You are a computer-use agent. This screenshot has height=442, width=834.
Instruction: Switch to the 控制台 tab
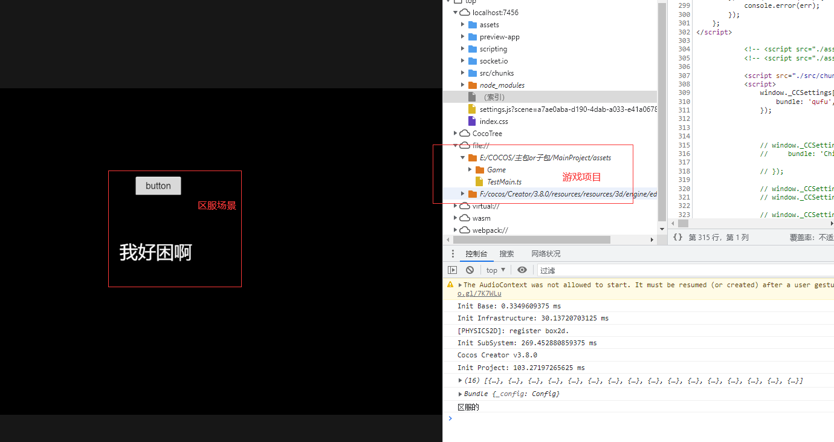click(476, 254)
